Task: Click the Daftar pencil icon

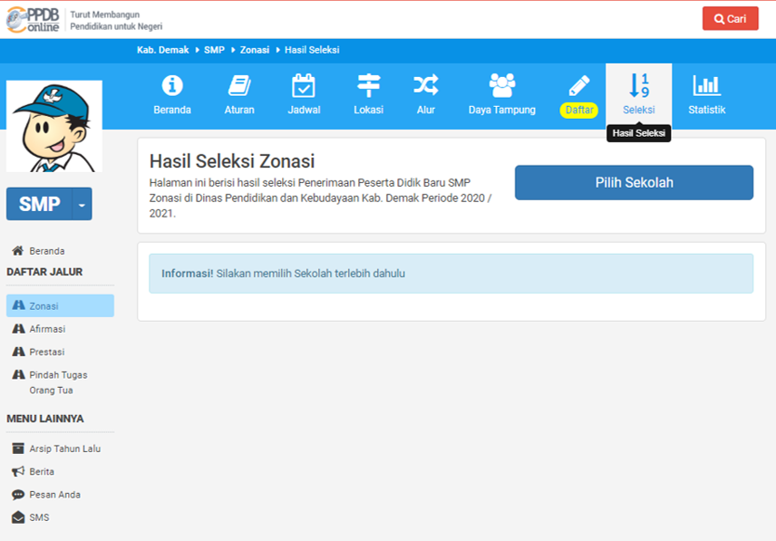Action: click(x=579, y=87)
